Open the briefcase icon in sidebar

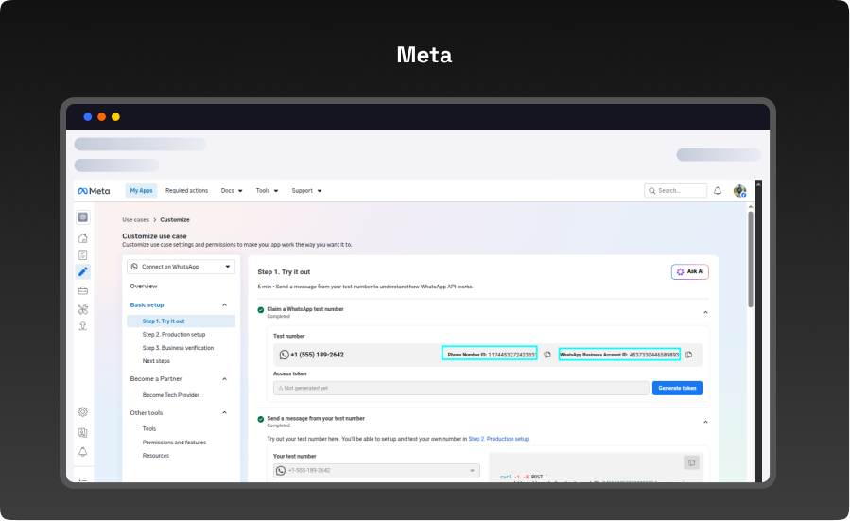coord(83,291)
